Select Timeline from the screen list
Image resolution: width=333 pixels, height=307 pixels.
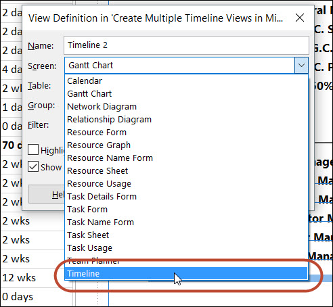click(x=186, y=273)
